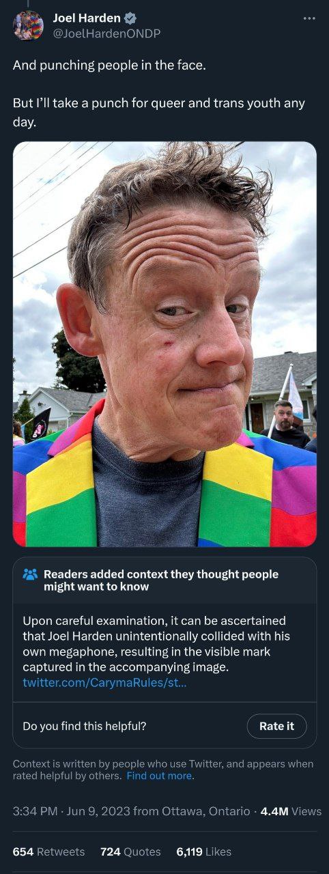Click Joel Harden's profile avatar
Image resolution: width=329 pixels, height=874 pixels.
pyautogui.click(x=28, y=25)
